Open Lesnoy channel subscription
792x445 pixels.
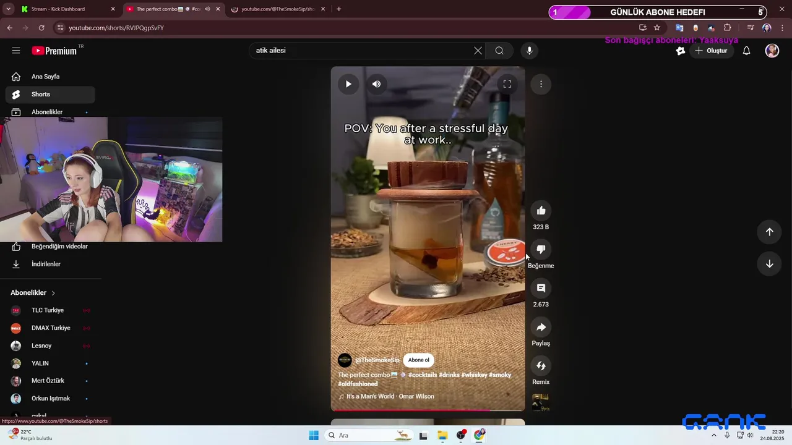[50, 345]
